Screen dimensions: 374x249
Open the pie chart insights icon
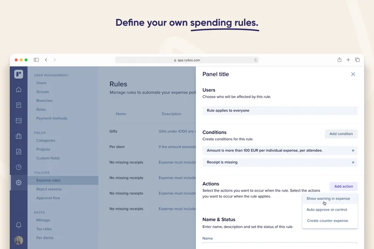19,167
